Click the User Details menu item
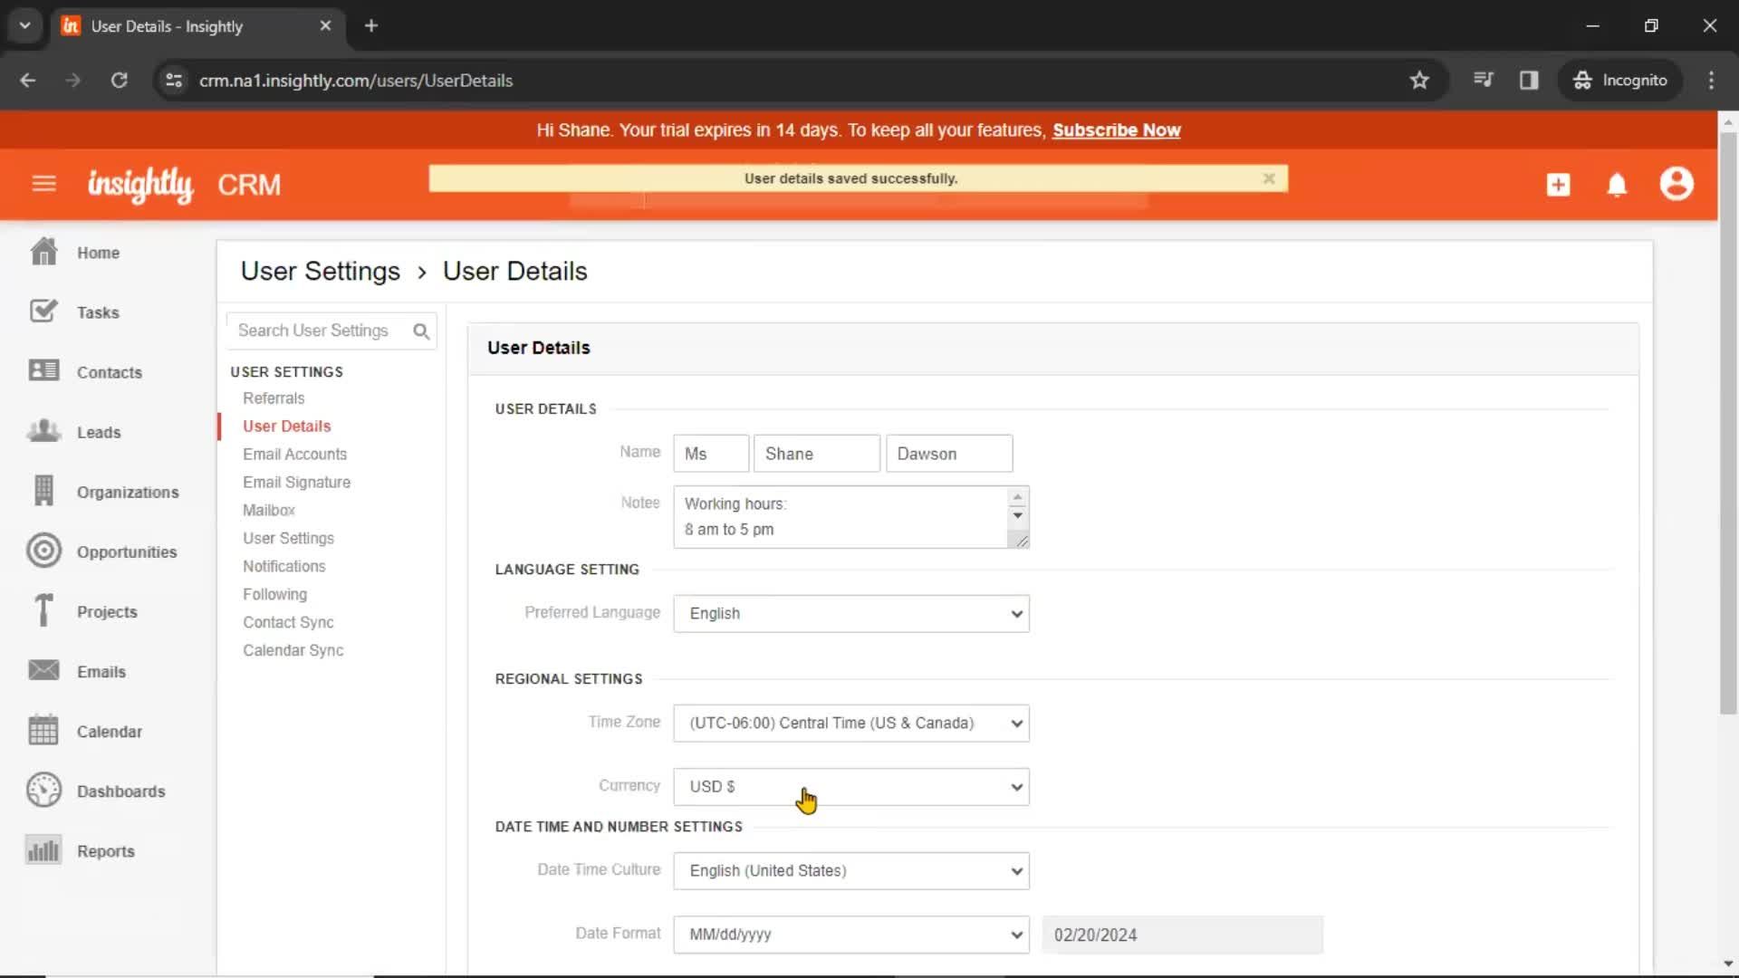This screenshot has height=978, width=1739. [x=286, y=427]
